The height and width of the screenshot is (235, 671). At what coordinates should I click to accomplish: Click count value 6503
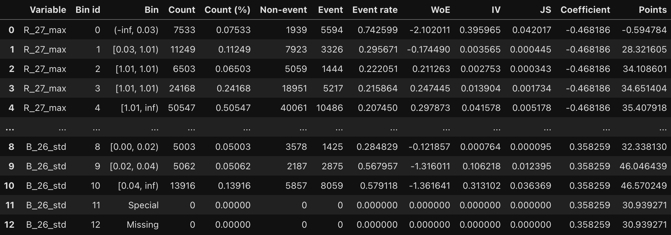tap(184, 69)
